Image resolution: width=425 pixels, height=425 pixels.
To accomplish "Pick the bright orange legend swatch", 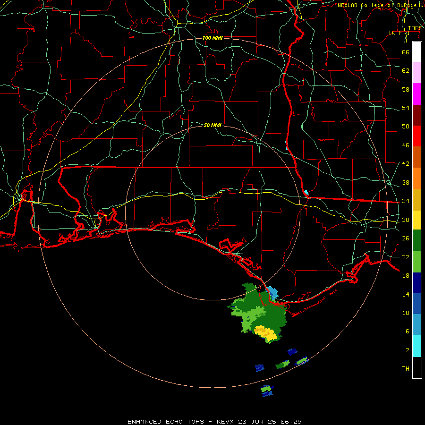I will pyautogui.click(x=417, y=178).
